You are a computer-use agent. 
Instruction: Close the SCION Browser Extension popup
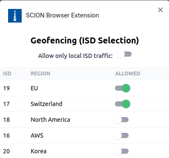160,10
